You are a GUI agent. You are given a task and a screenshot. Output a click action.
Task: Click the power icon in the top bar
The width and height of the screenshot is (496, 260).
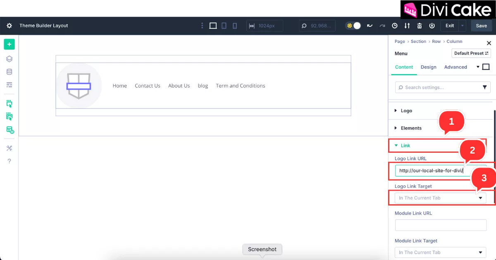click(x=432, y=26)
